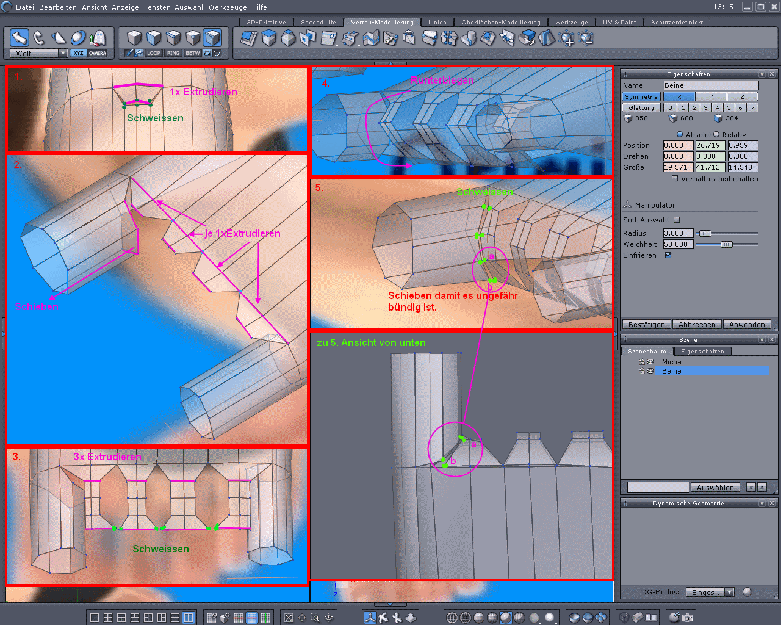Activate the rectangle selection marquee icon
The image size is (781, 625).
point(207,53)
